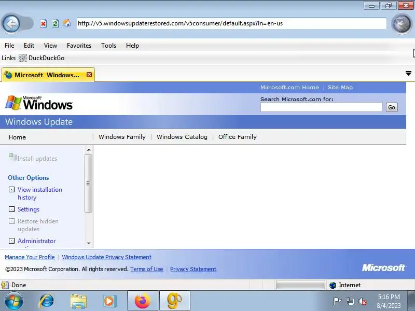Click sidebar scrollbar up arrow
The height and width of the screenshot is (311, 415).
click(89, 150)
